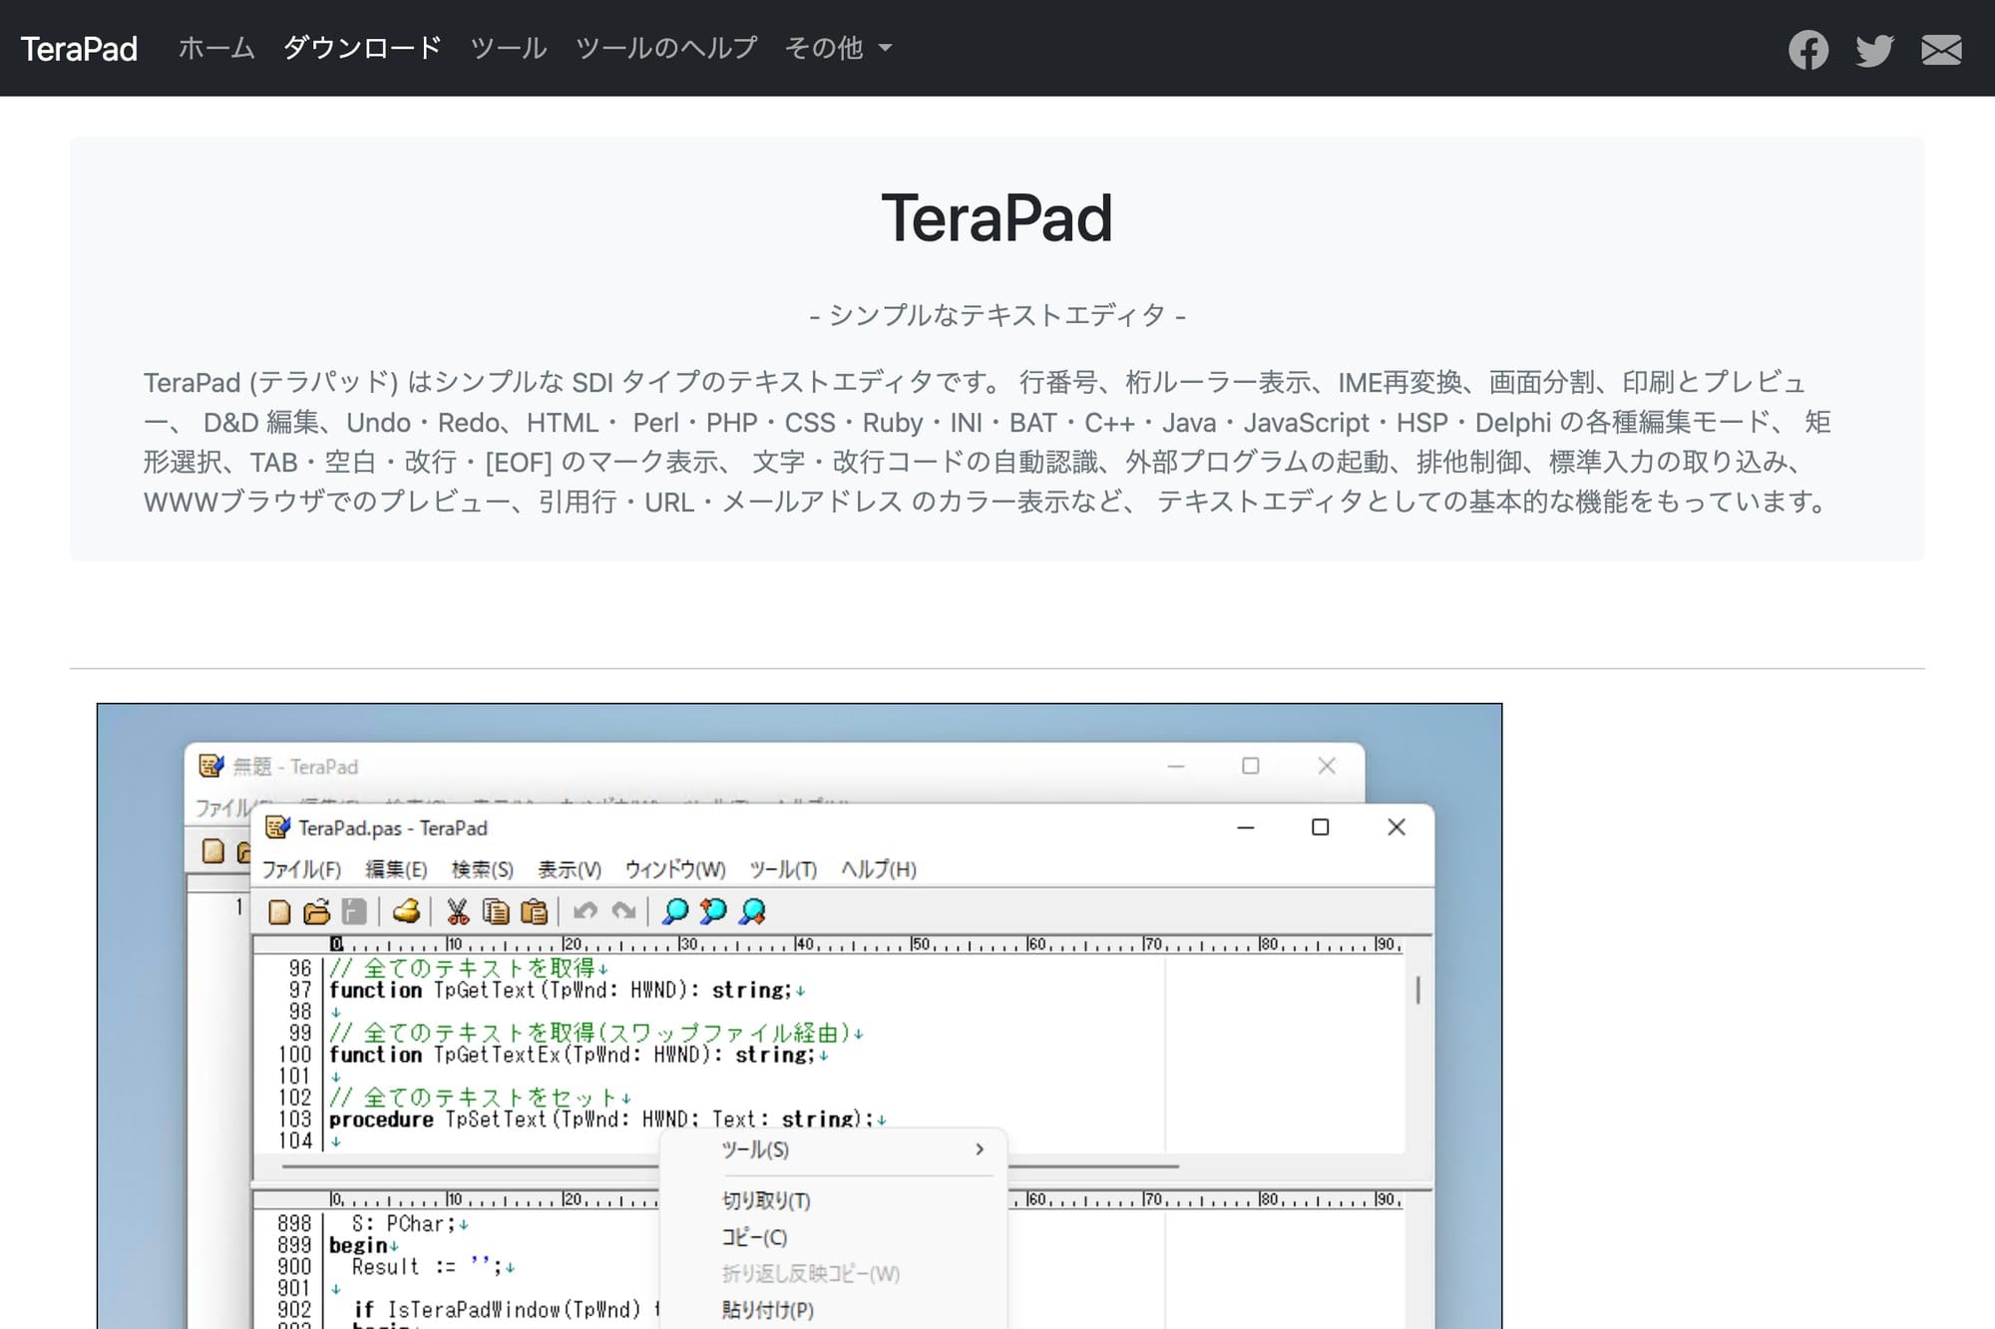
Task: Maximize the TeraPad.pas window
Action: (1320, 828)
